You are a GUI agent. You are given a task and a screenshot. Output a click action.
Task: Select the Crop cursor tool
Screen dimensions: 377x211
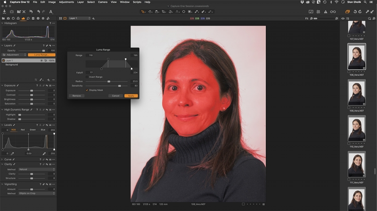(x=164, y=11)
